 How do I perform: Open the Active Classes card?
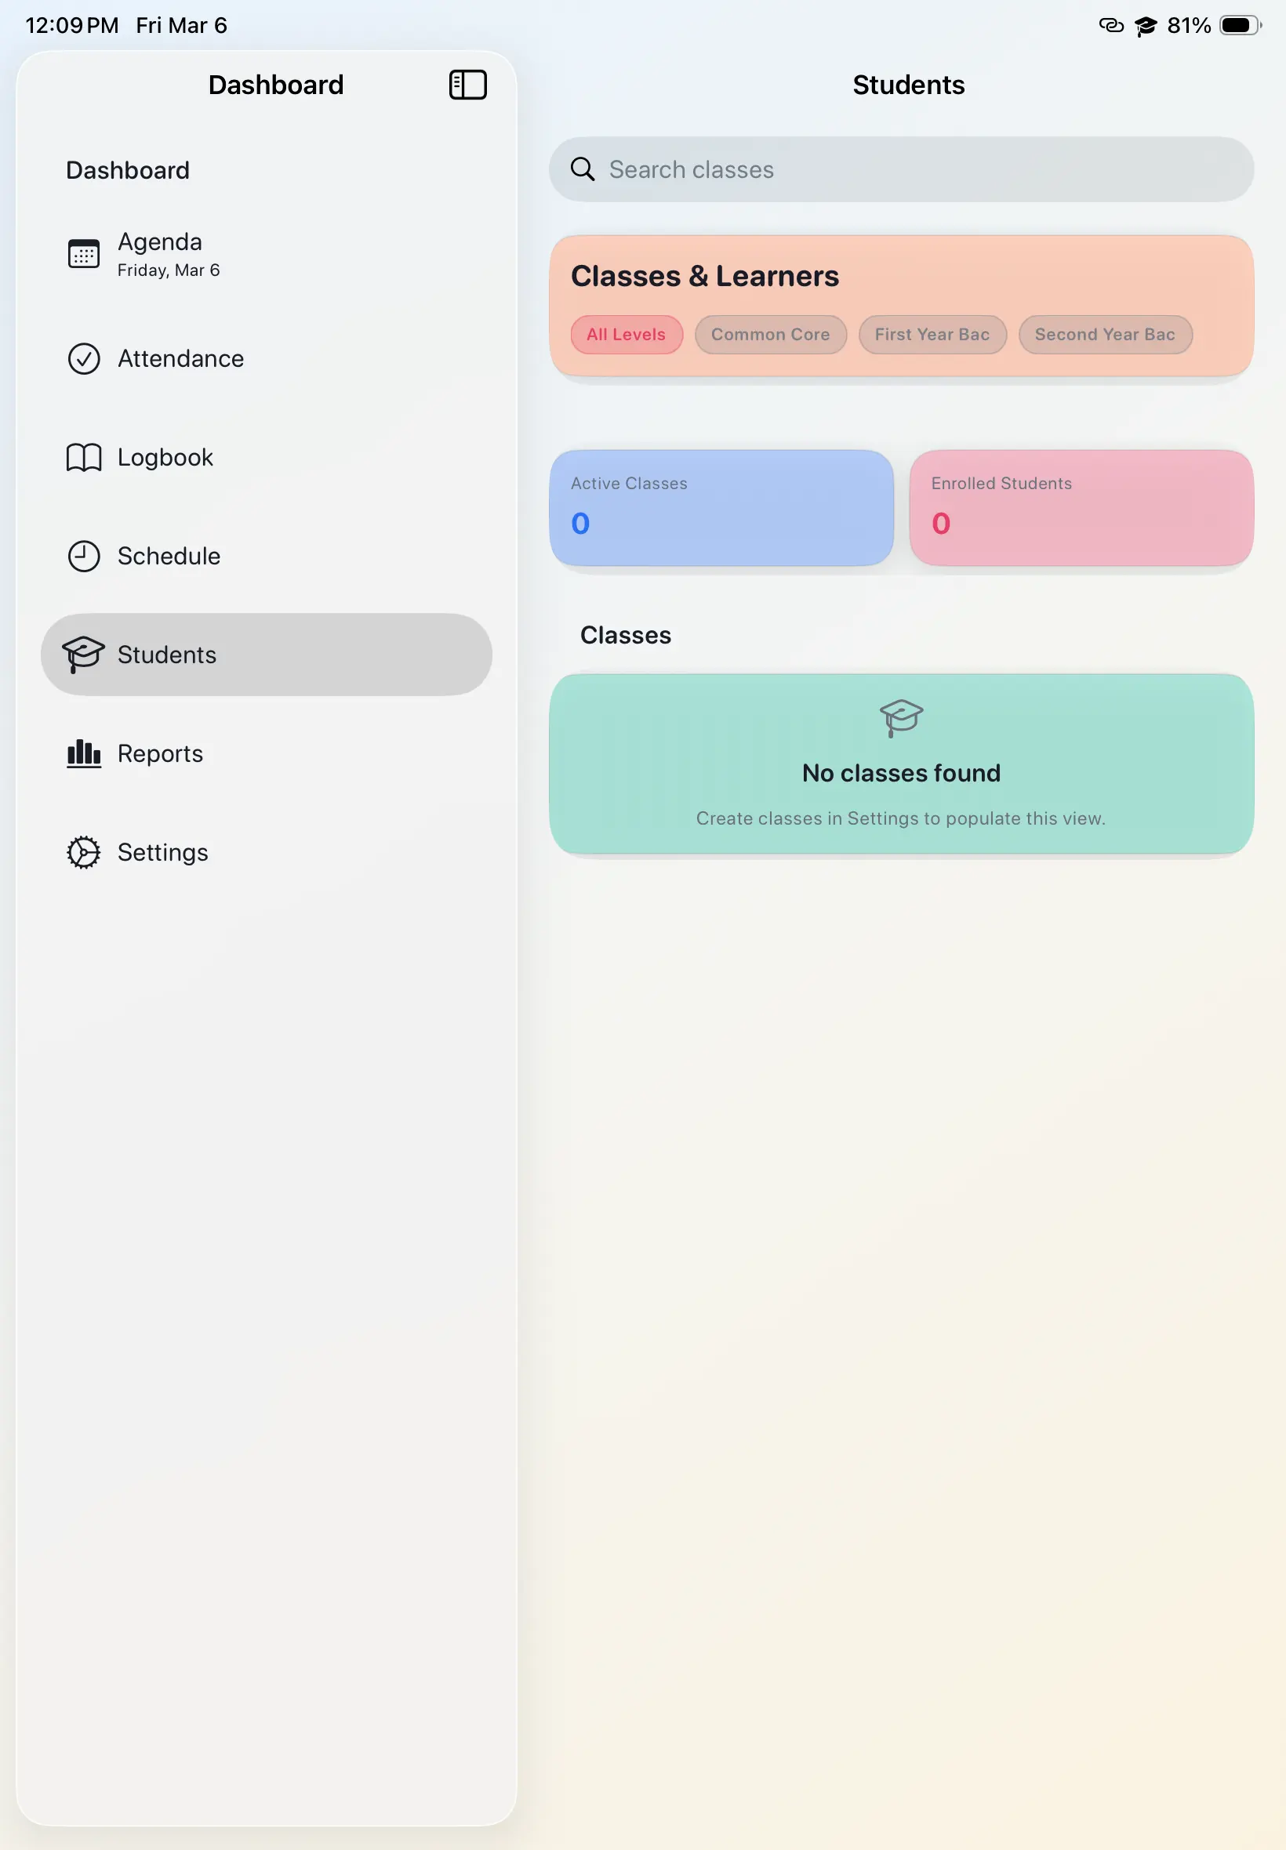pyautogui.click(x=721, y=507)
